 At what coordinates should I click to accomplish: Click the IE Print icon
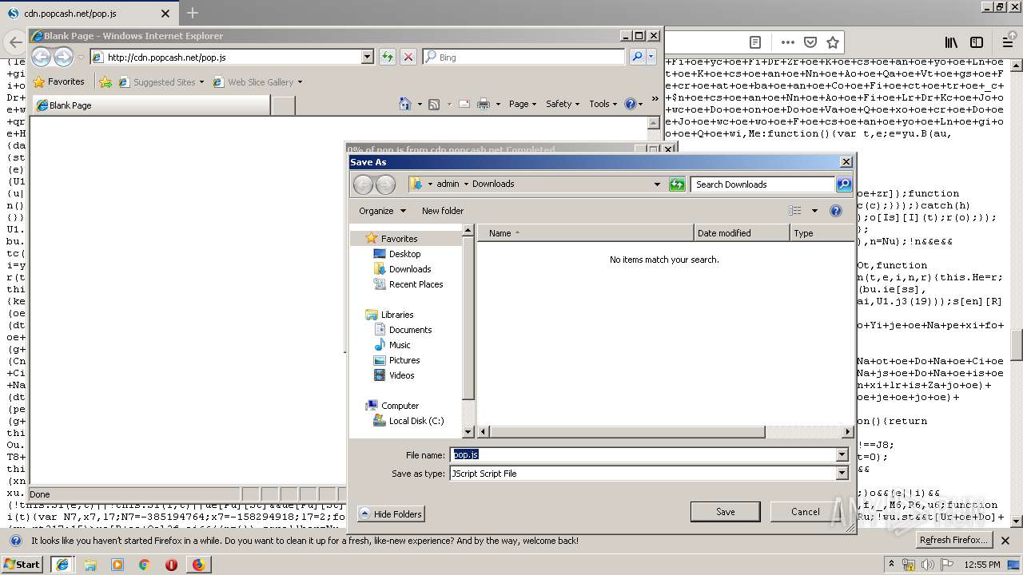484,104
